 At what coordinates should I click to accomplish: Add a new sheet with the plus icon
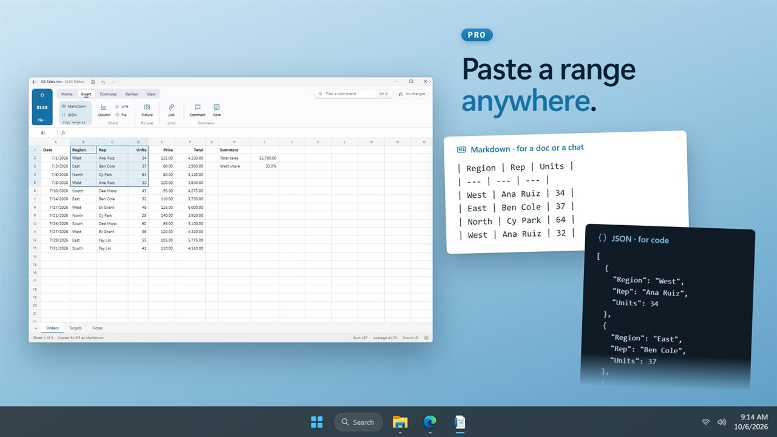pyautogui.click(x=35, y=328)
